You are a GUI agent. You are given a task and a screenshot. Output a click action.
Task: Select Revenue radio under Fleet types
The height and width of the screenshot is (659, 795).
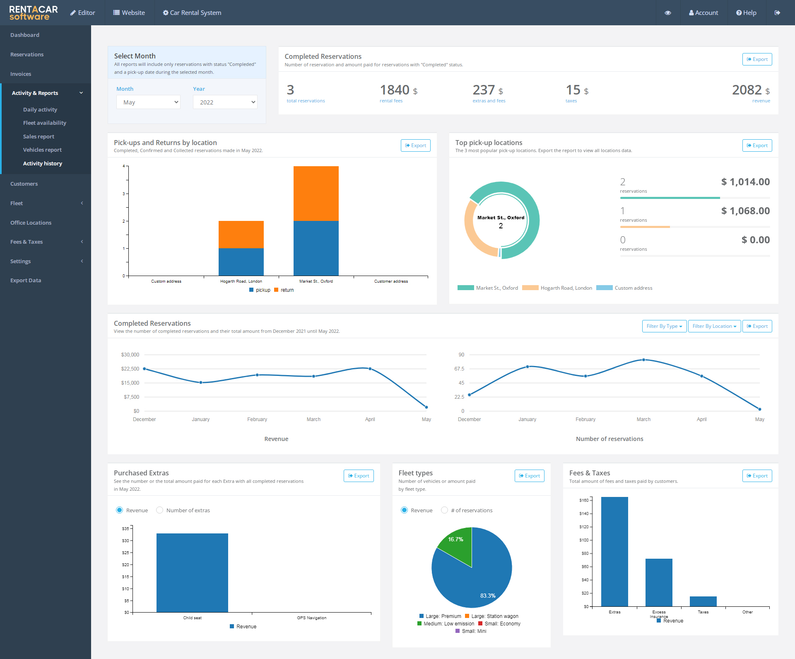[404, 510]
